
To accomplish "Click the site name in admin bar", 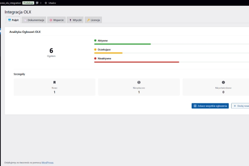I will click(10, 3).
